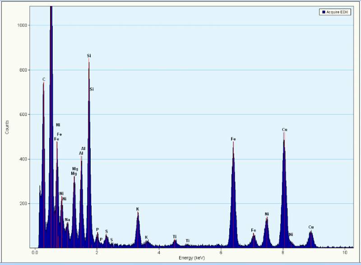Click the "Counts" y-axis title
Image resolution: width=361 pixels, height=265 pixels.
coord(7,127)
